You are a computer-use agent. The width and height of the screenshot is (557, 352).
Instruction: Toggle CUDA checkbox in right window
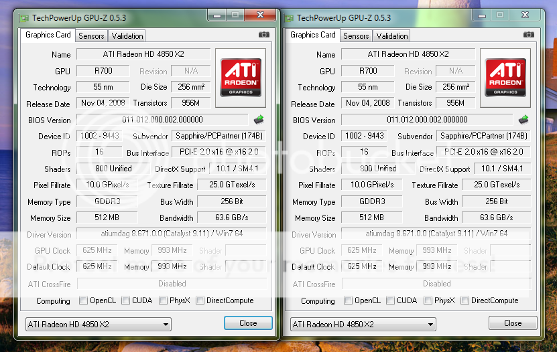[390, 300]
